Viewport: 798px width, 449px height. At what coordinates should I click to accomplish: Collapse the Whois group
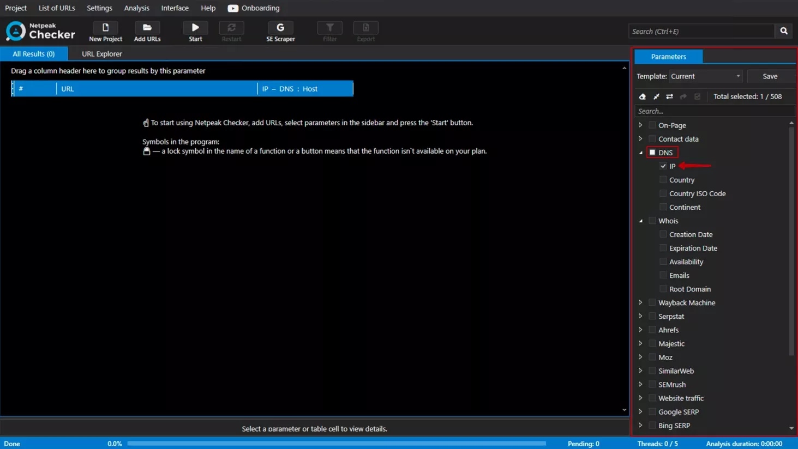tap(641, 221)
